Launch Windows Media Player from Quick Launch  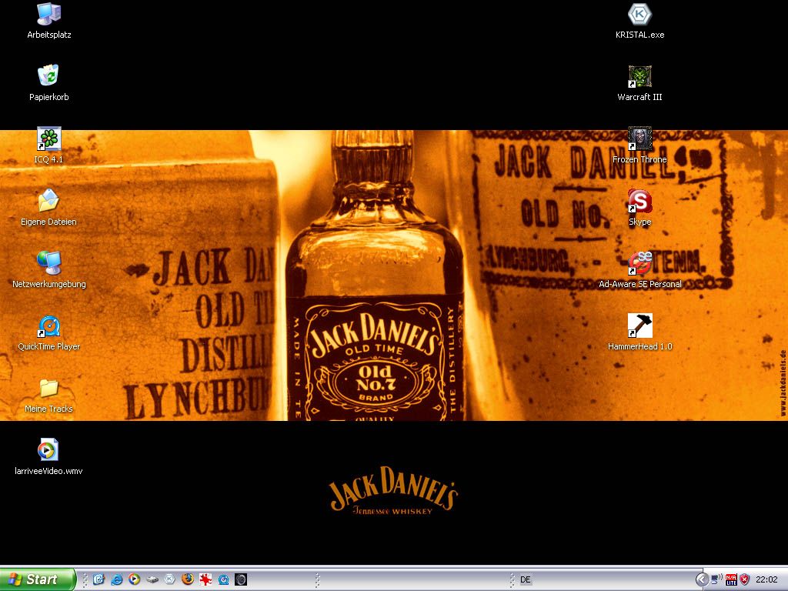pyautogui.click(x=134, y=579)
